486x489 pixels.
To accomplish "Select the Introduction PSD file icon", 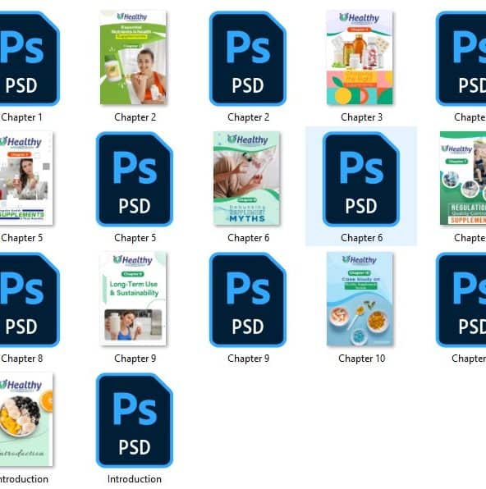I will pos(135,420).
